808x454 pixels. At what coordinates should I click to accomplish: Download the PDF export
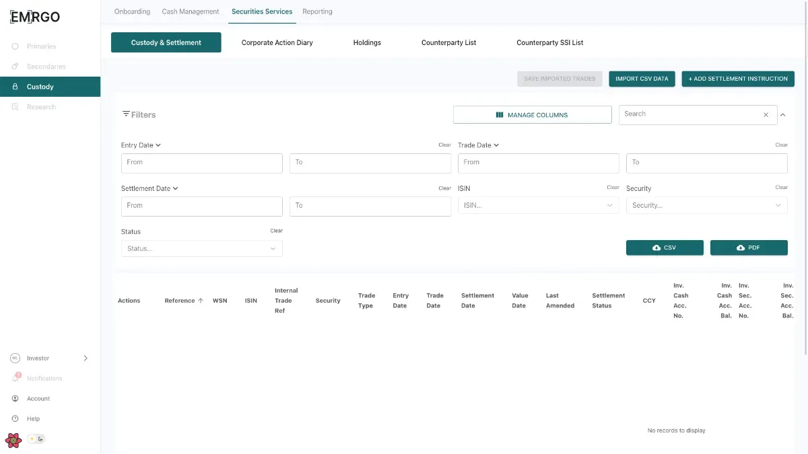pos(749,248)
